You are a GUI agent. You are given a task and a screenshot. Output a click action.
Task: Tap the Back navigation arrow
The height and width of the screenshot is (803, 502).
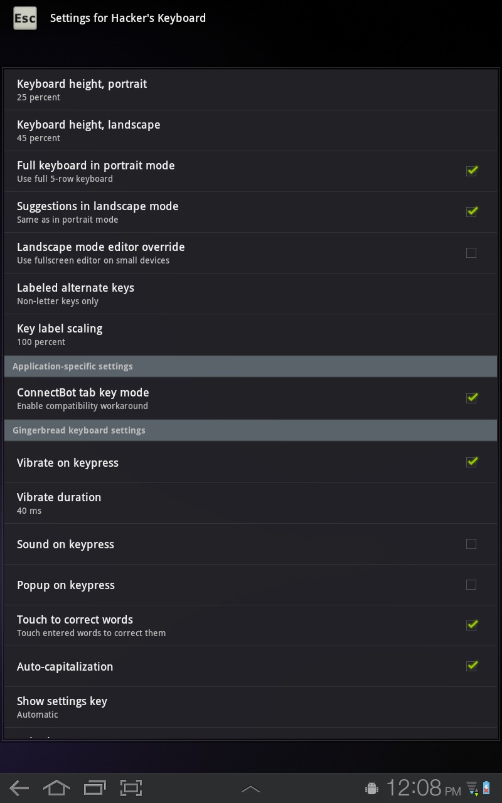click(19, 789)
